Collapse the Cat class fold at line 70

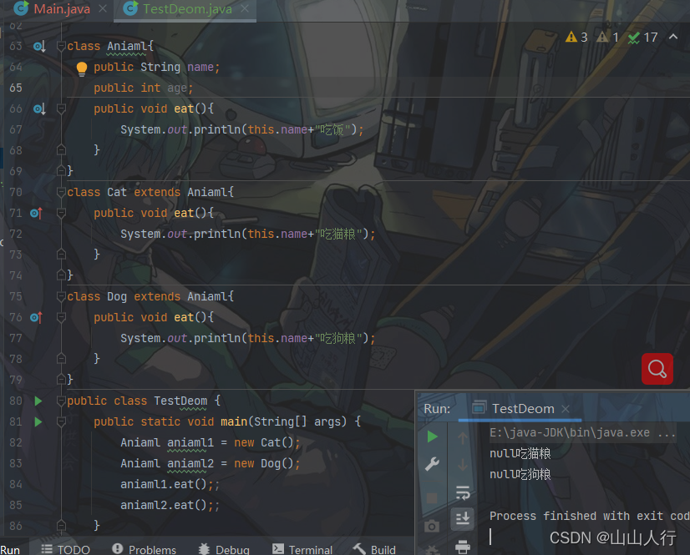(x=61, y=192)
